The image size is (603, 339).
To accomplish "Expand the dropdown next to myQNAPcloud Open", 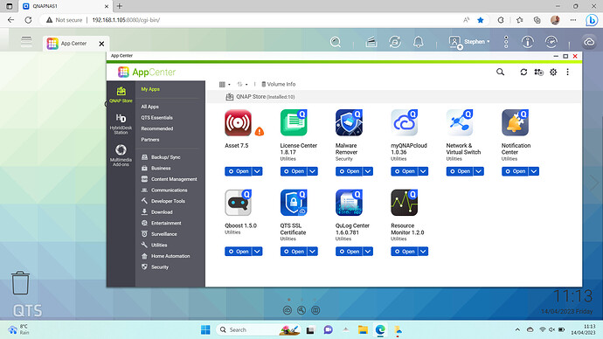I will (423, 171).
